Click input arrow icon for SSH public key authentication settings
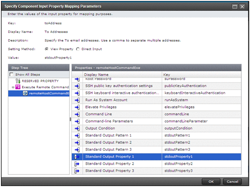Image resolution: width=250 pixels, height=187 pixels. pos(77,86)
